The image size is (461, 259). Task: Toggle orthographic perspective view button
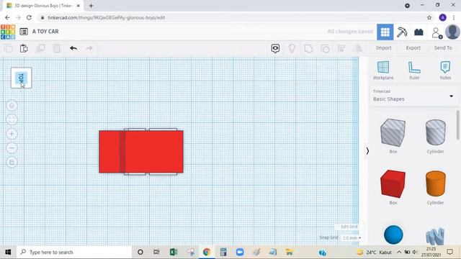(12, 162)
